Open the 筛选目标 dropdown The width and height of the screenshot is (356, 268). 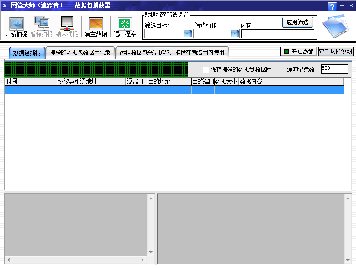pos(187,34)
